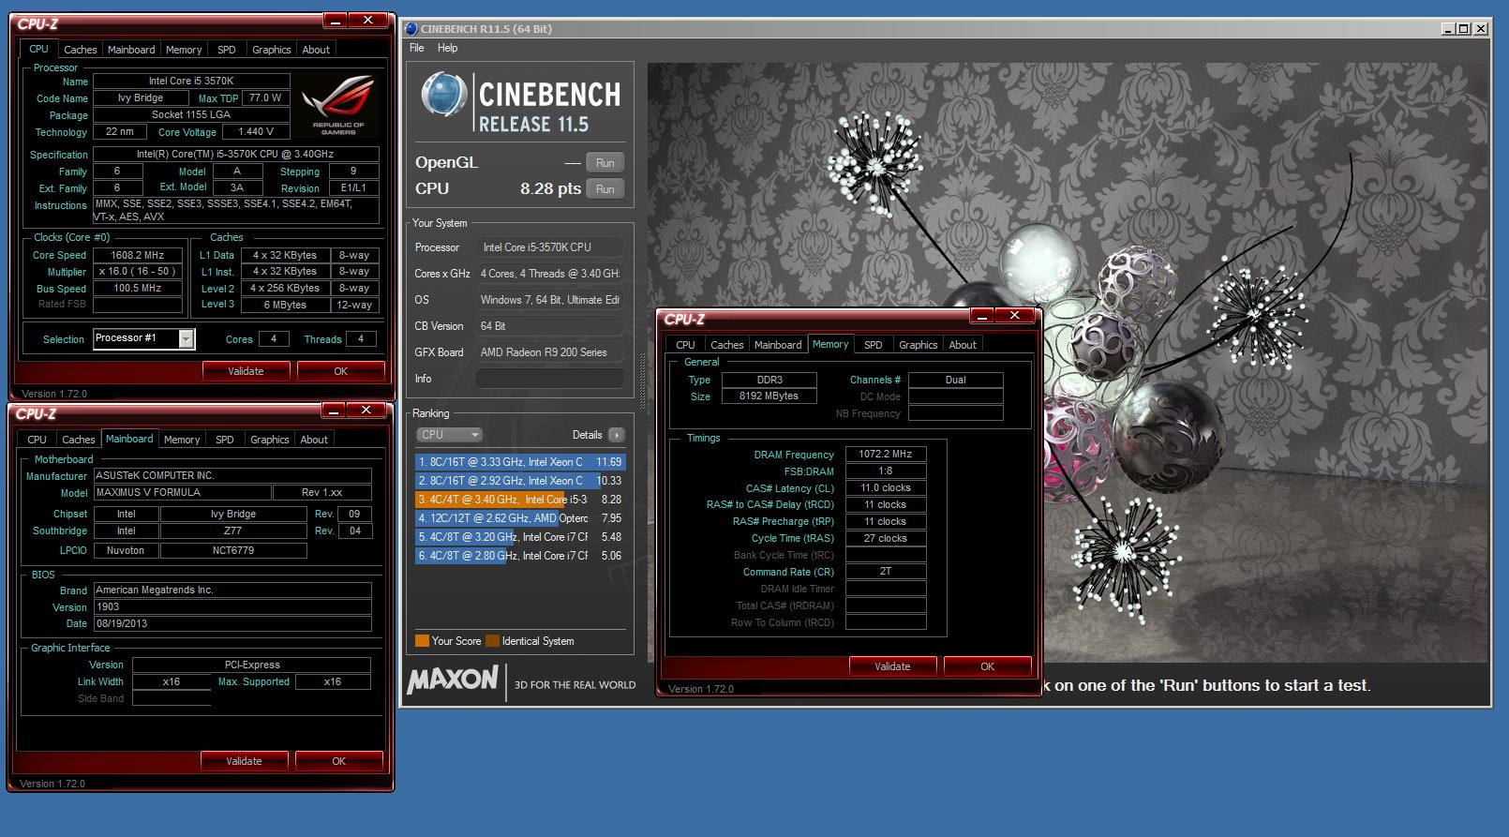Image resolution: width=1509 pixels, height=837 pixels.
Task: Open the Processor #1 selection dropdown
Action: point(186,339)
